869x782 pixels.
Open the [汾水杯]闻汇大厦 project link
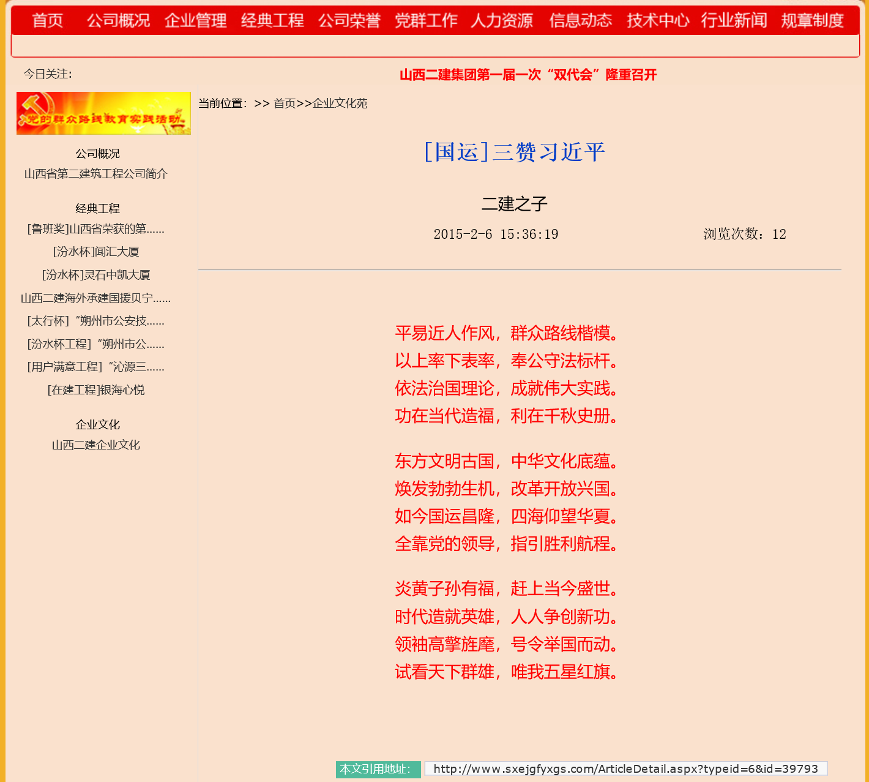[x=96, y=252]
